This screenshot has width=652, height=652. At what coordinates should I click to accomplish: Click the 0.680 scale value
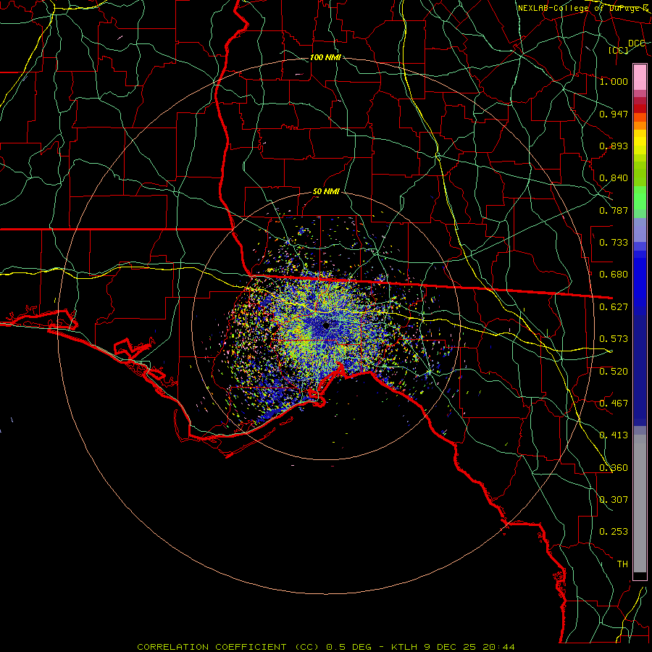614,275
